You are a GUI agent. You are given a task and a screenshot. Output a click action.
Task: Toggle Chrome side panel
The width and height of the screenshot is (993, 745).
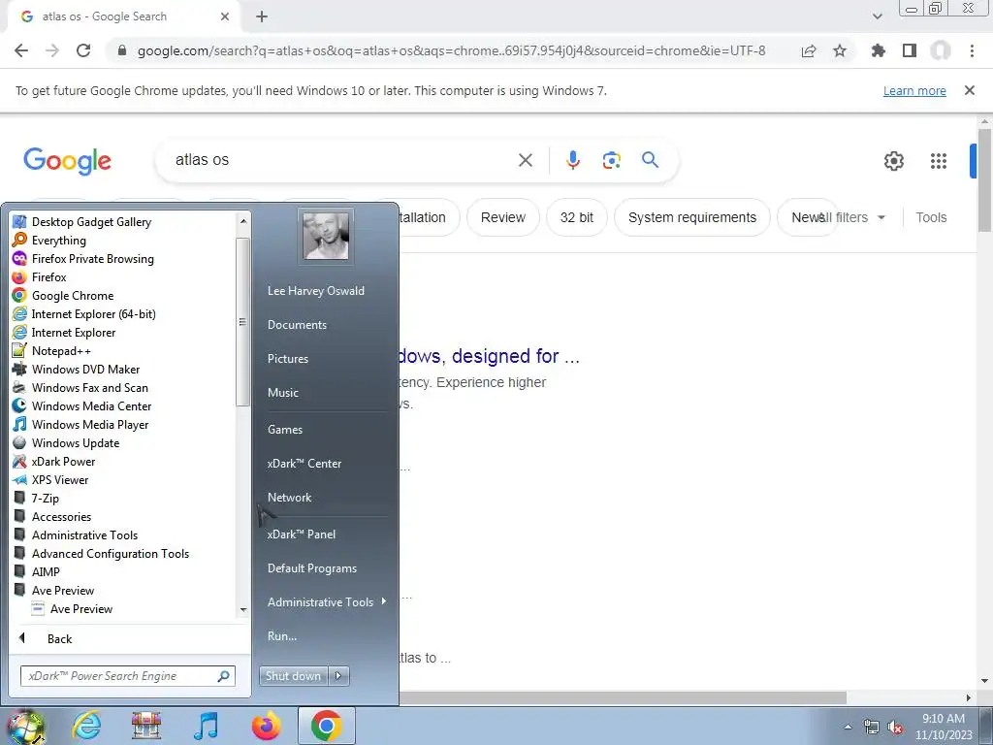coord(910,50)
